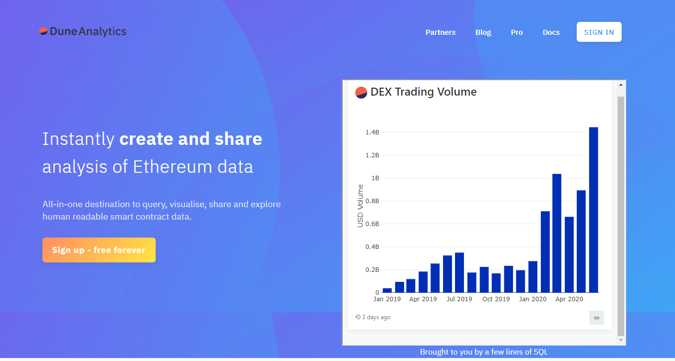Click the 'All-in-one destination' description line
The image size is (675, 361).
[x=162, y=205]
